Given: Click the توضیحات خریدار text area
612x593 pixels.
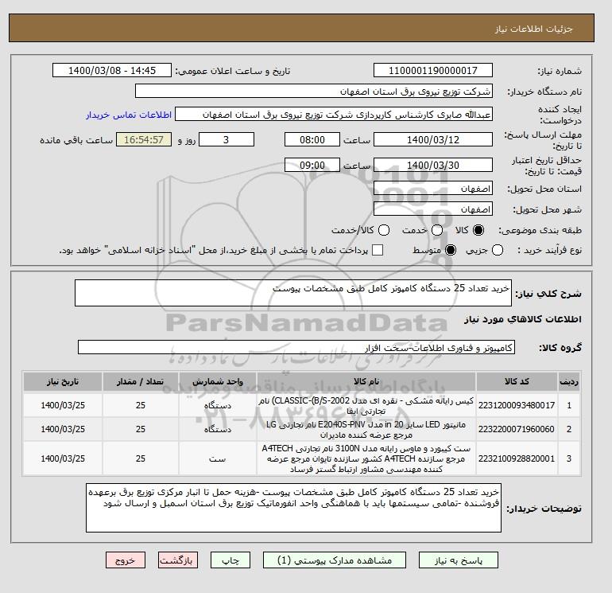Looking at the screenshot, I should pos(293,508).
